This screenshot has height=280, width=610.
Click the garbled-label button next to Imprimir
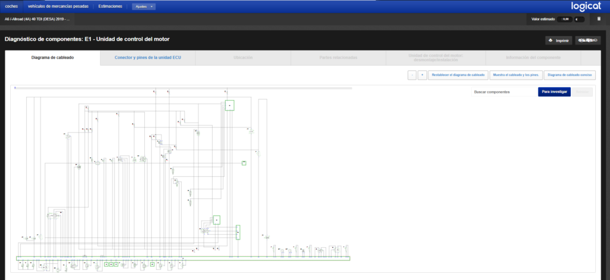(x=588, y=41)
